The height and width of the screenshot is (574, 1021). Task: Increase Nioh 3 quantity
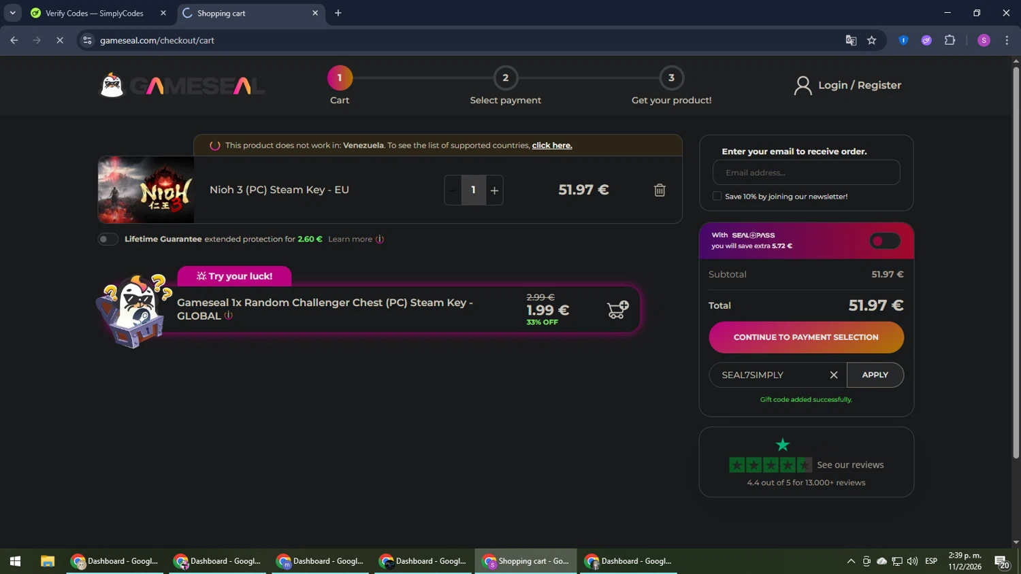tap(495, 190)
